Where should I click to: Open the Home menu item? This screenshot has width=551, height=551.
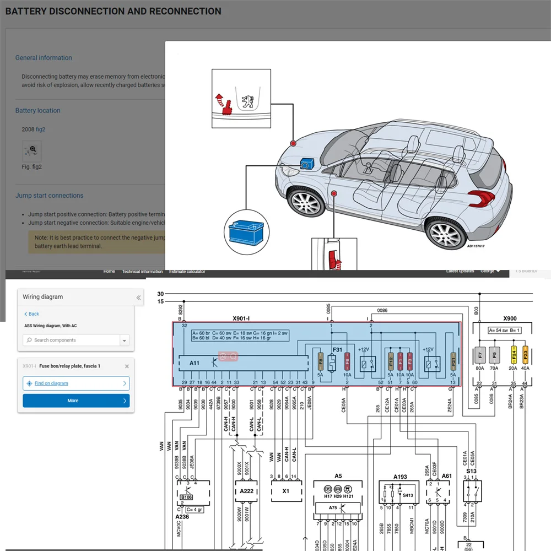point(109,272)
